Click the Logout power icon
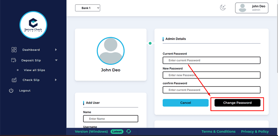Viewport: 278px width, 136px height. pyautogui.click(x=11, y=91)
